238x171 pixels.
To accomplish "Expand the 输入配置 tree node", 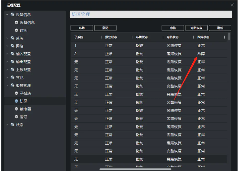I will (7, 54).
